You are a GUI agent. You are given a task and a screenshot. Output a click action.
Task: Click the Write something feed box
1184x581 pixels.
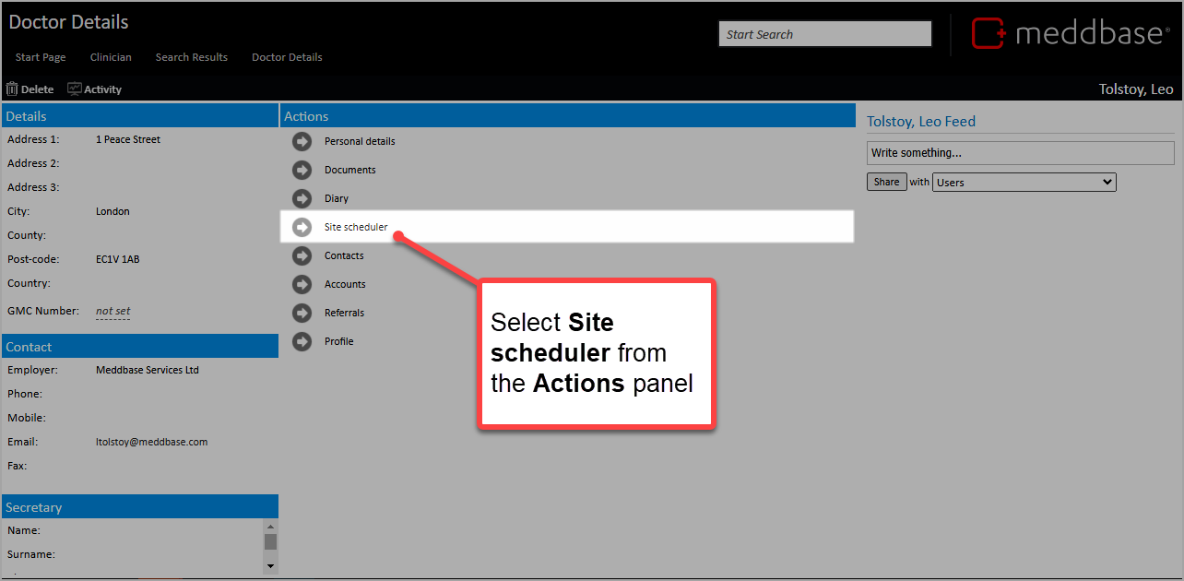click(1020, 153)
